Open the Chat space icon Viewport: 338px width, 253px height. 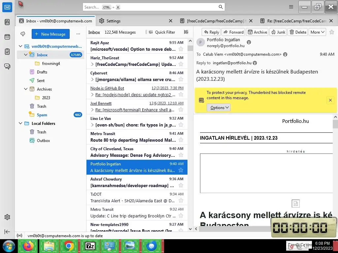coord(7,66)
